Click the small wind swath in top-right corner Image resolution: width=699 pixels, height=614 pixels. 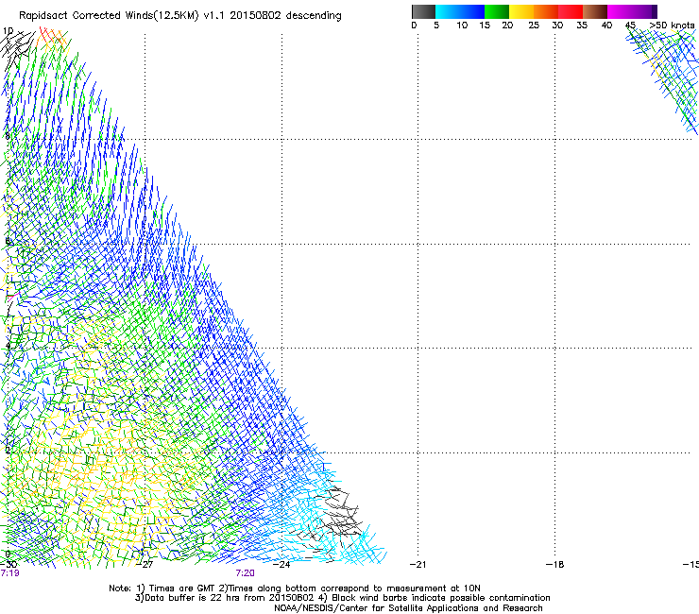tap(664, 78)
